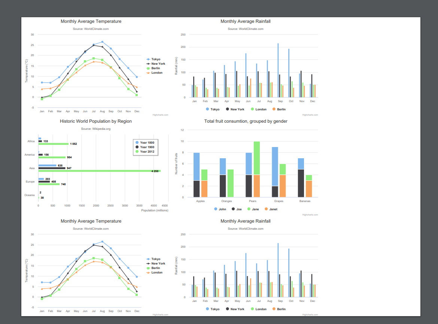Toggle Berlin legend in upper temperature chart
Screen dimensions: 438x324
pyautogui.click(x=153, y=68)
